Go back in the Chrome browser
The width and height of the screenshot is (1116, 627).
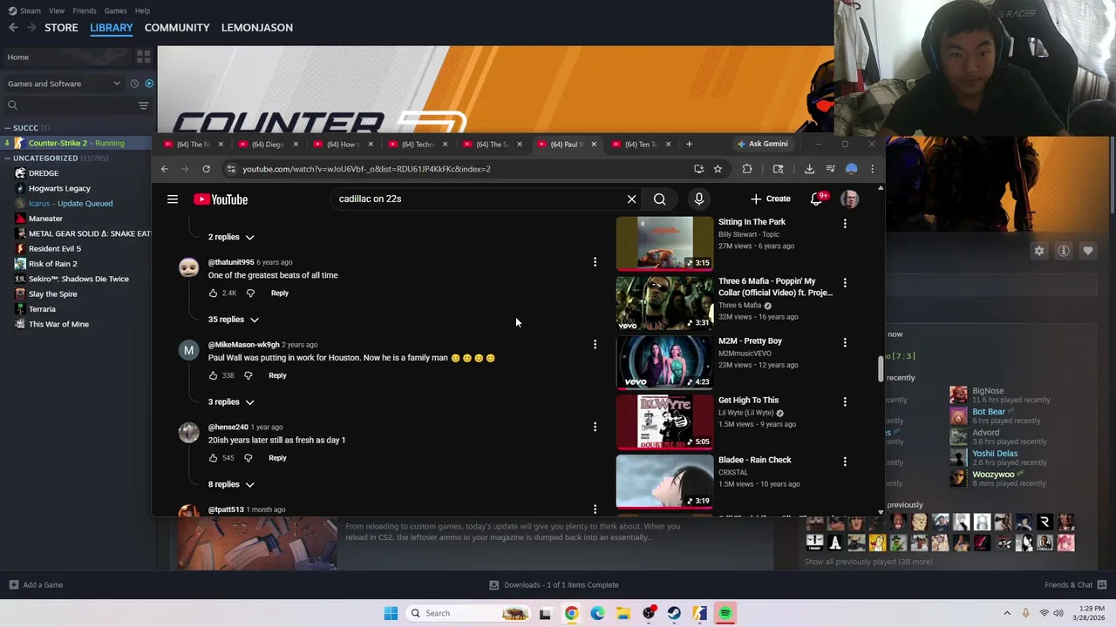tap(164, 169)
